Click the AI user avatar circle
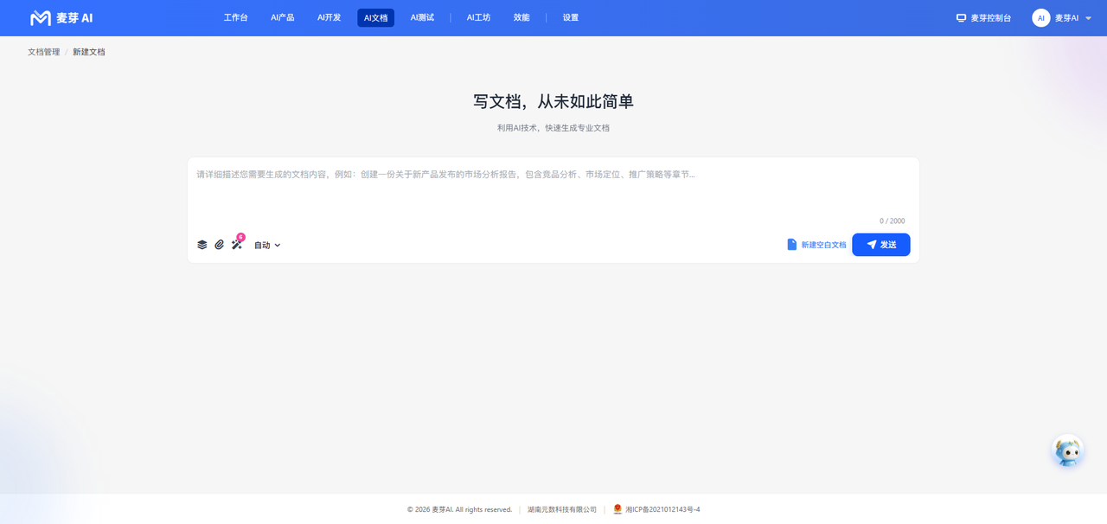The height and width of the screenshot is (524, 1107). click(x=1040, y=17)
